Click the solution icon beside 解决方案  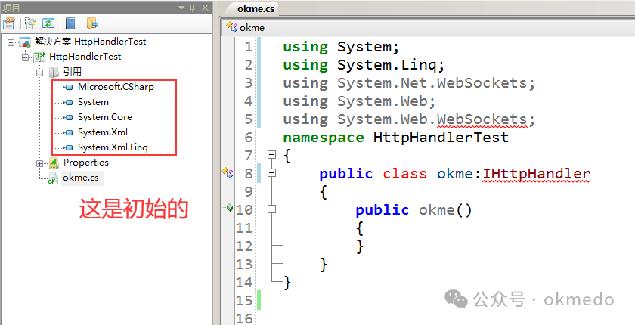pyautogui.click(x=25, y=42)
